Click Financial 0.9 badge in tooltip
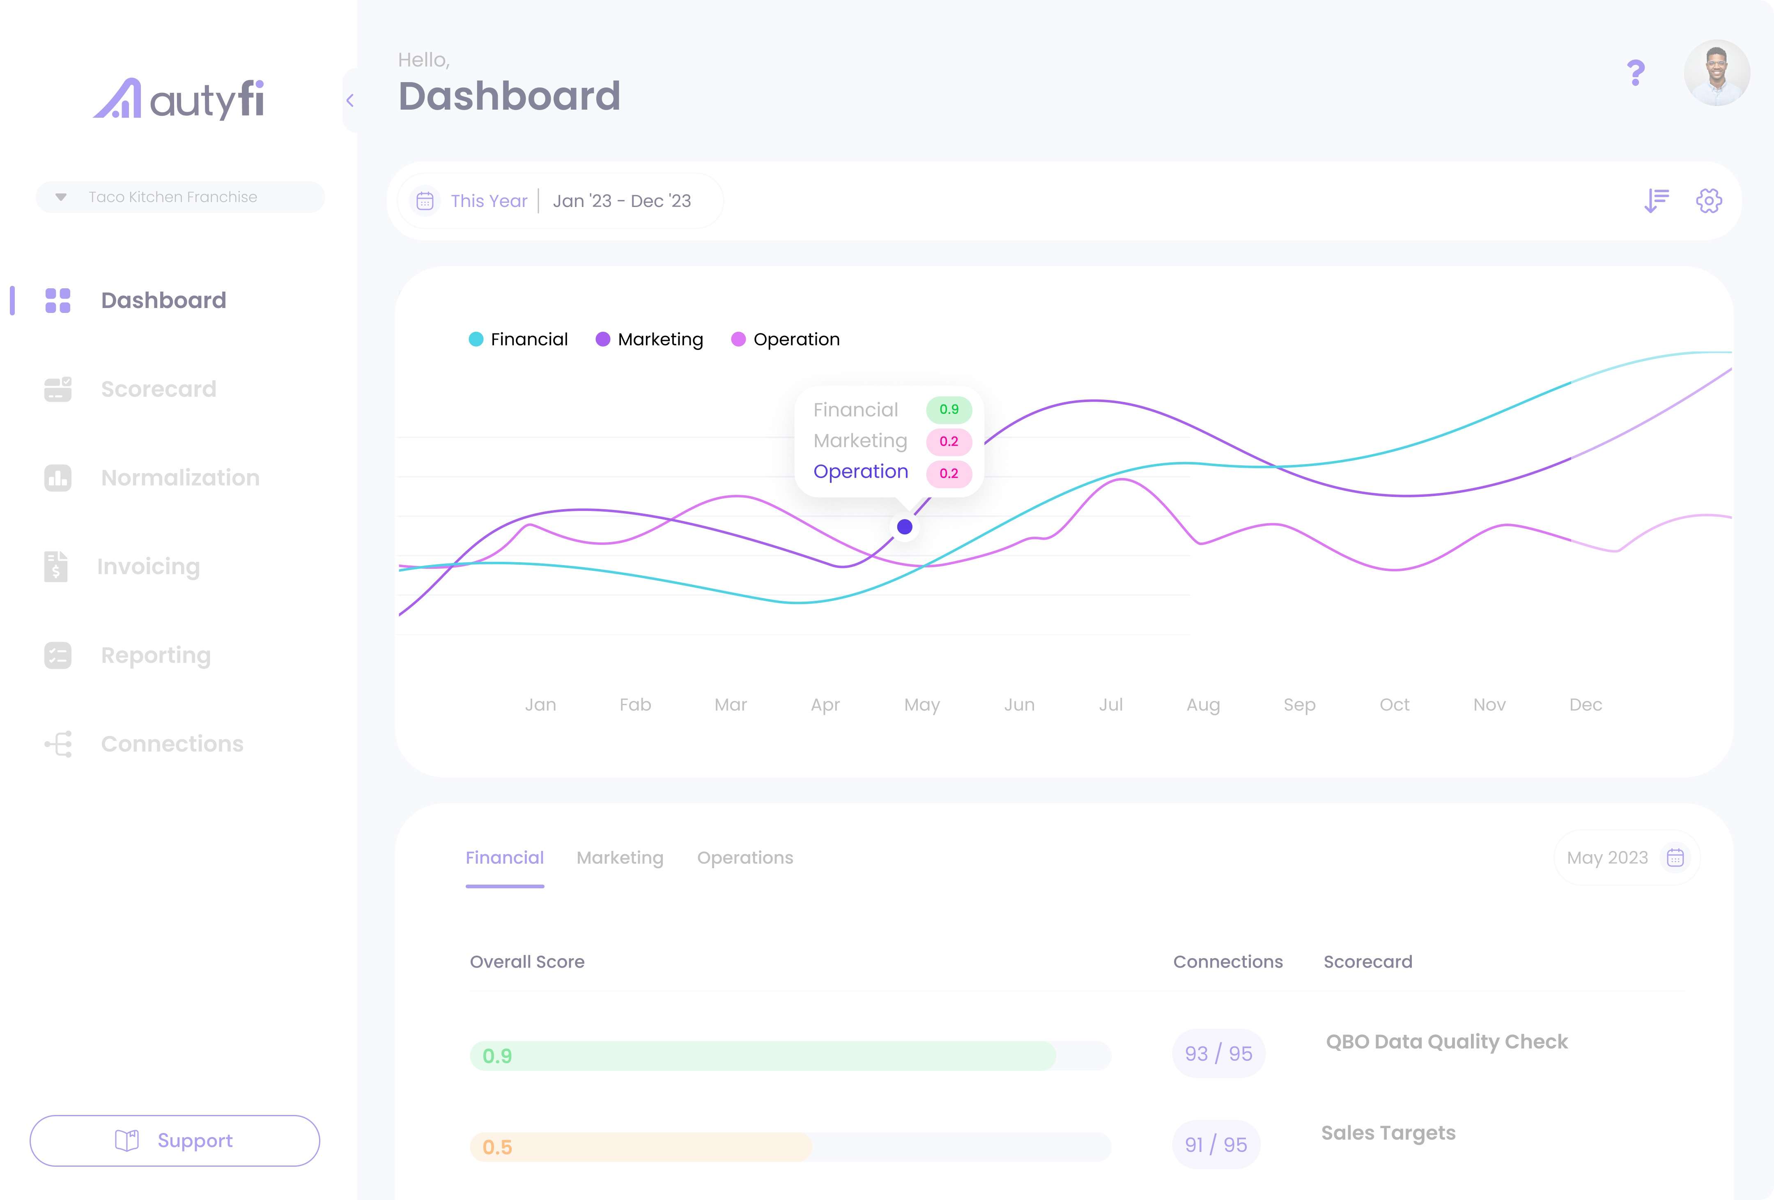The image size is (1774, 1200). [x=949, y=410]
